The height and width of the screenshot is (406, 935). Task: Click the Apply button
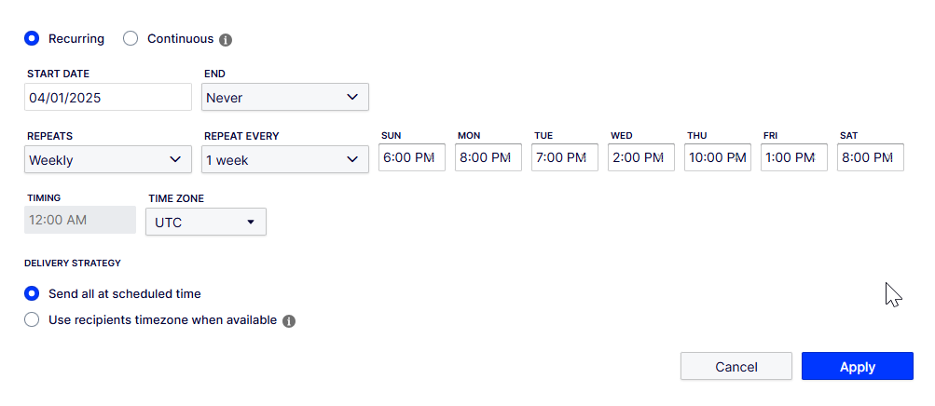[x=858, y=366]
